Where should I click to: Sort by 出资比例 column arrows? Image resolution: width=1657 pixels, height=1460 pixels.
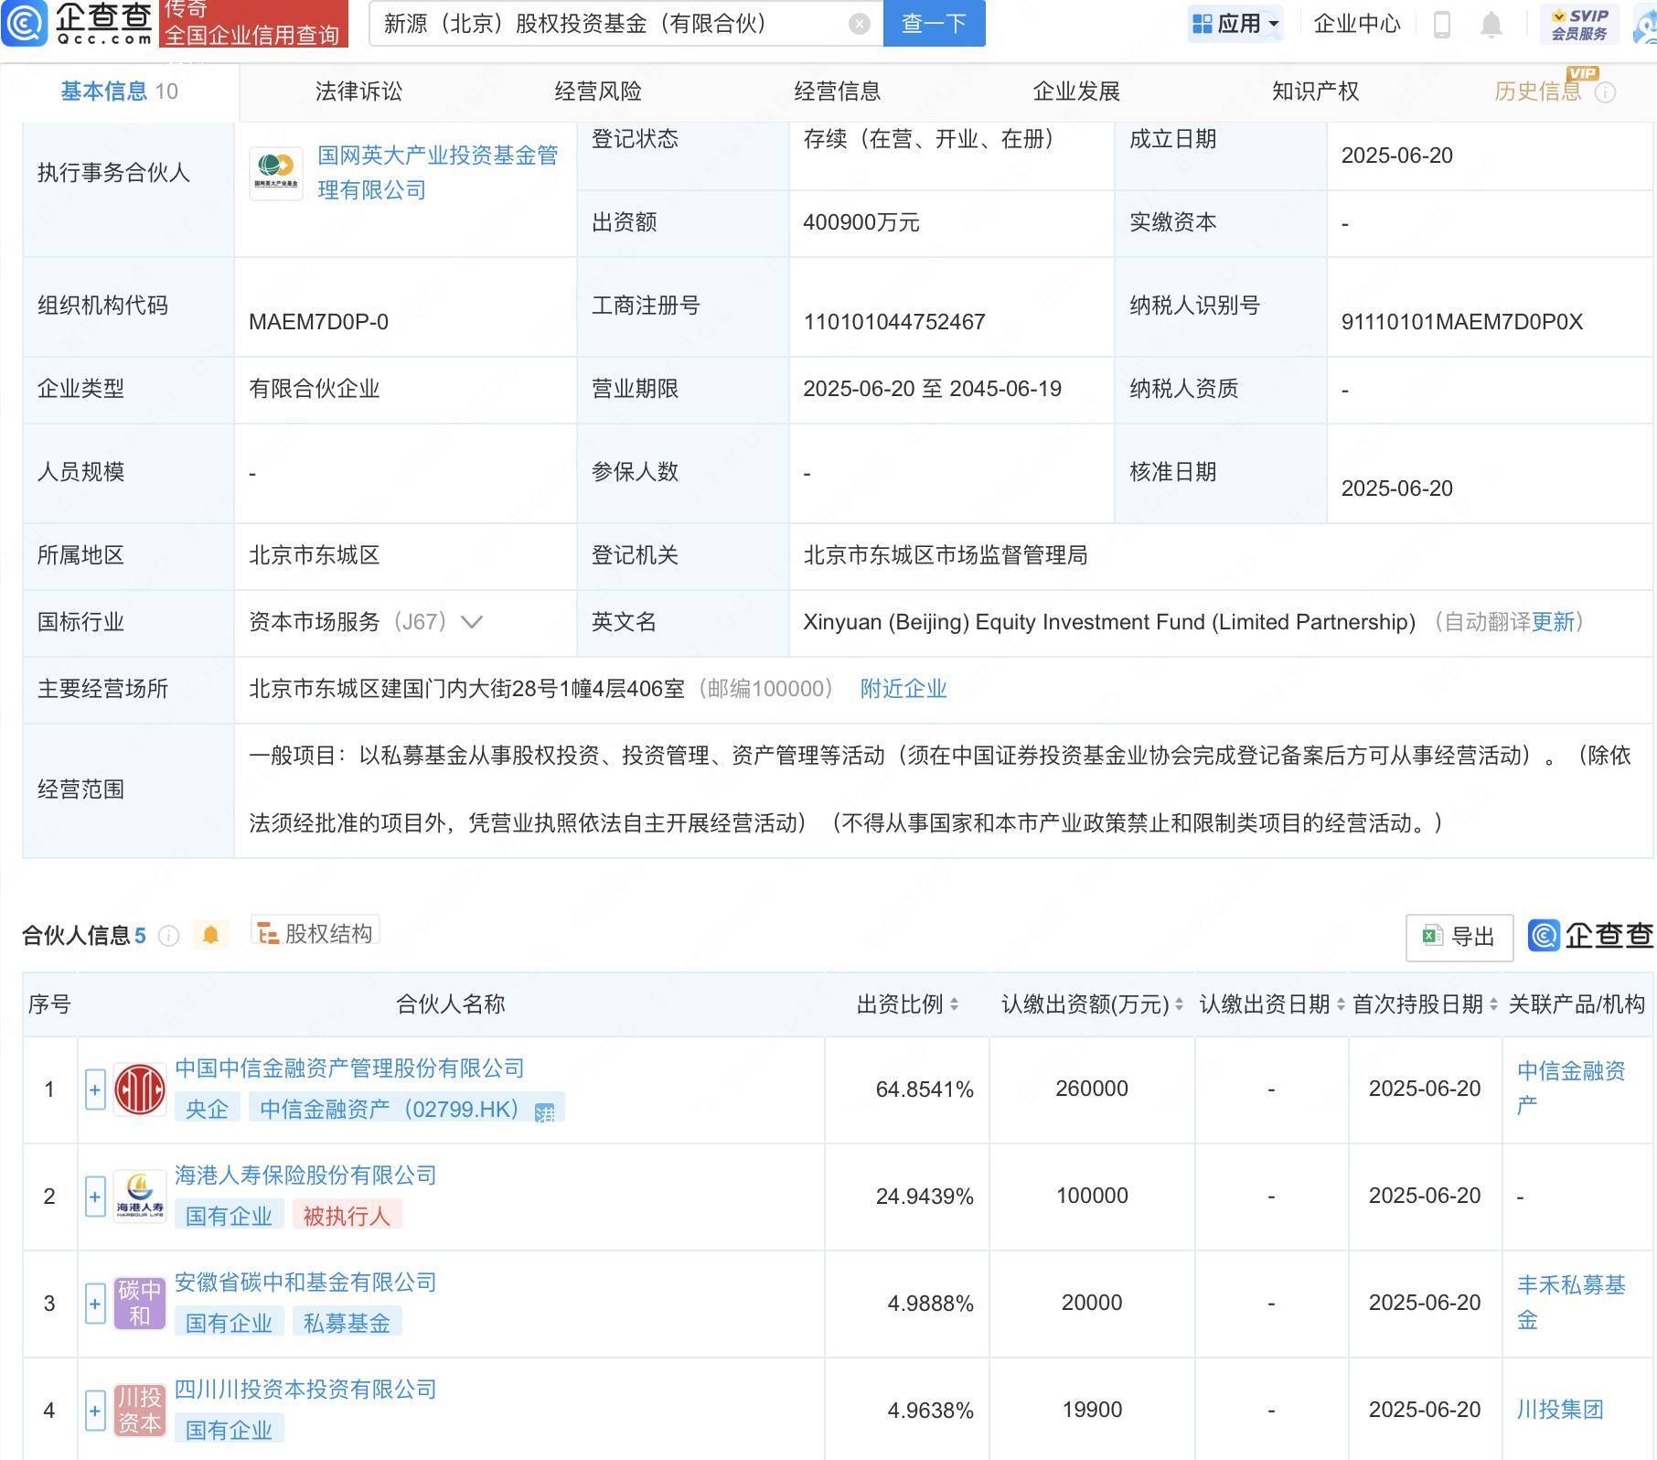[x=955, y=1004]
